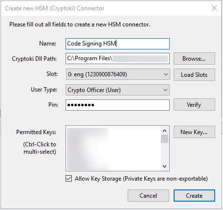Viewport: 223px width, 210px height.
Task: Verify the entered Pin
Action: [194, 105]
